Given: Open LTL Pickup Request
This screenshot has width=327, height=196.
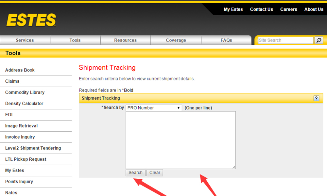Looking at the screenshot, I should coord(26,159).
